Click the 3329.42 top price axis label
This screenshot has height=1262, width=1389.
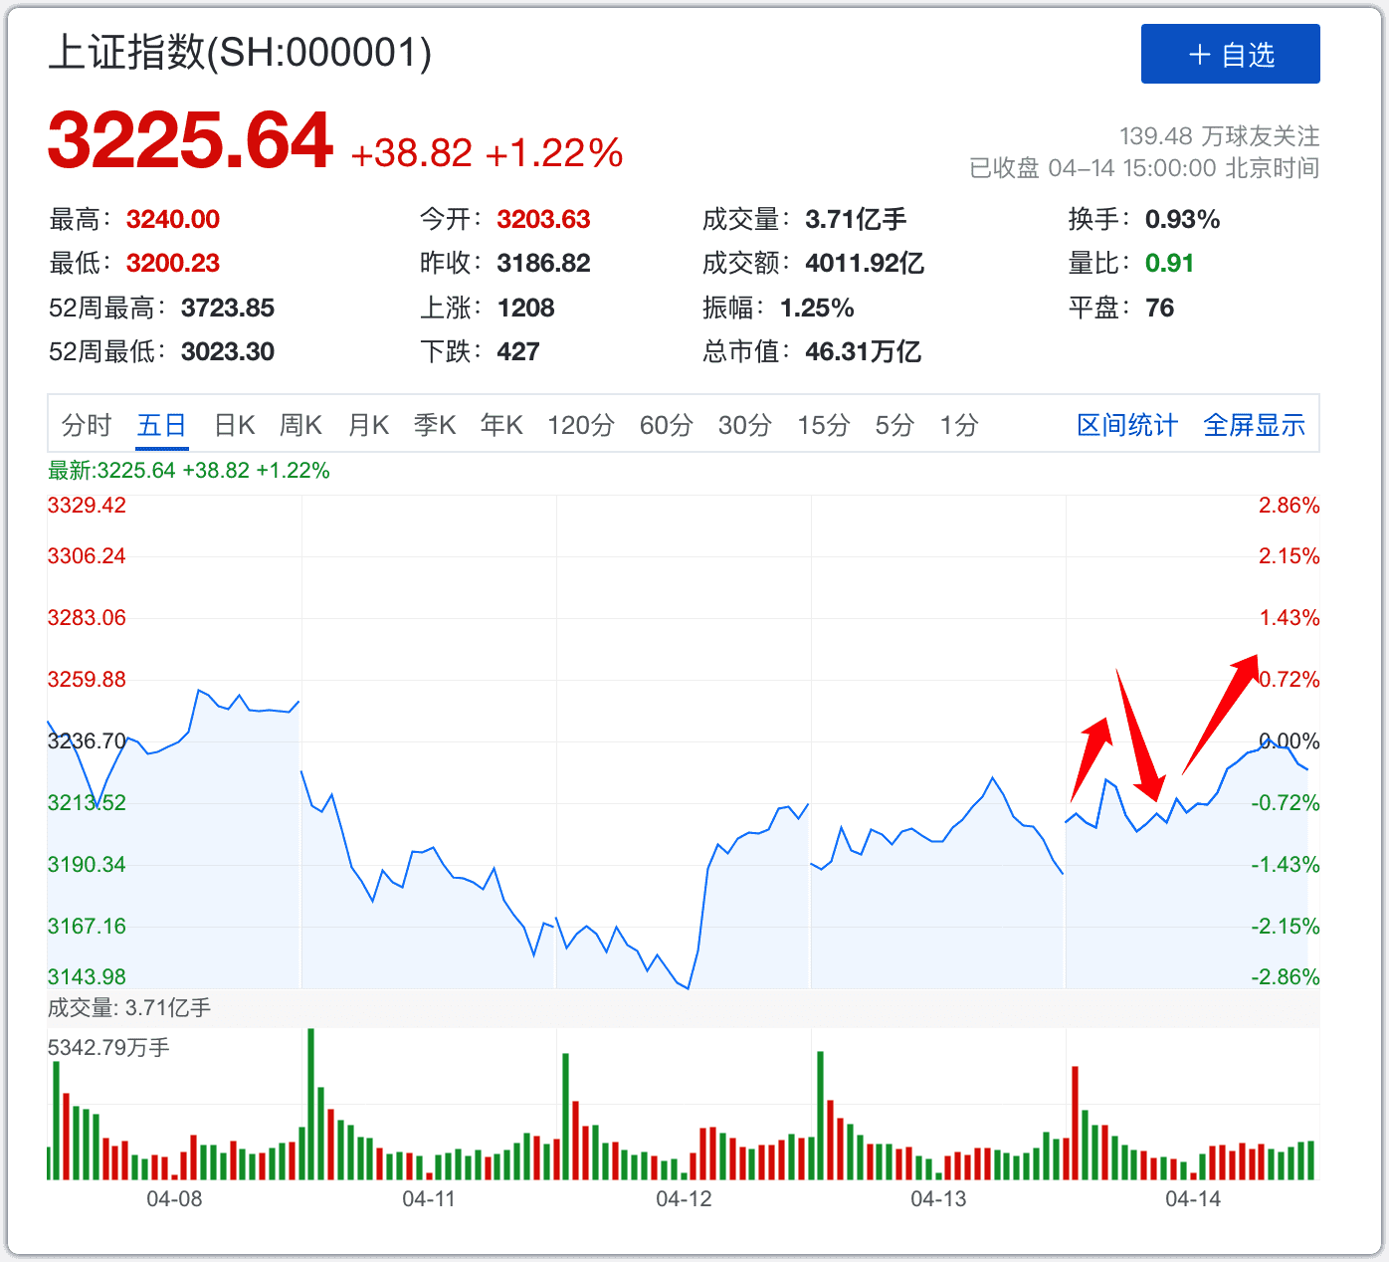tap(88, 506)
